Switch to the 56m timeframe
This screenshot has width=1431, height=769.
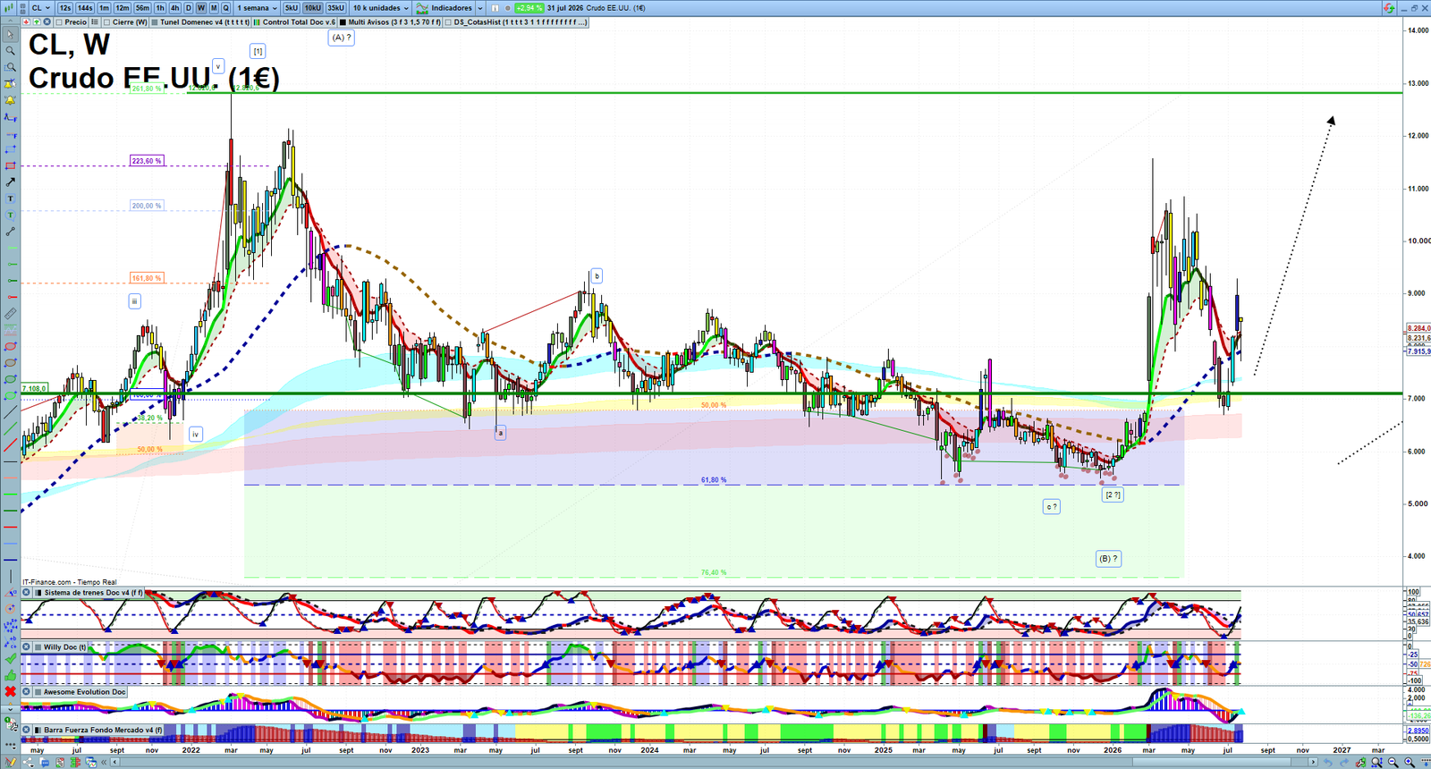point(142,8)
